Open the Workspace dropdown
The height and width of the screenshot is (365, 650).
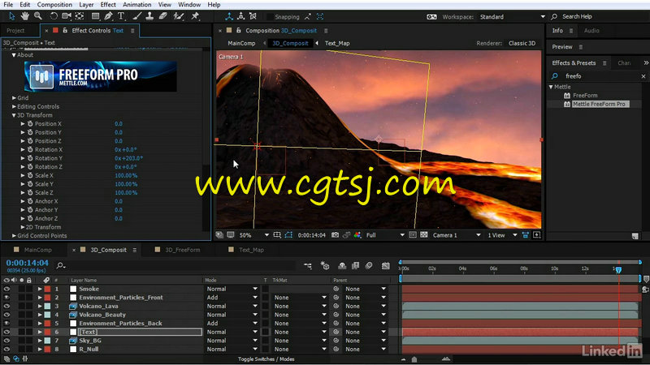(x=513, y=17)
